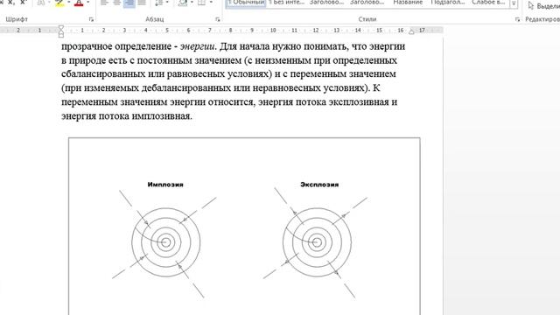Apply borders to the paragraph
The height and width of the screenshot is (315, 560).
click(202, 3)
